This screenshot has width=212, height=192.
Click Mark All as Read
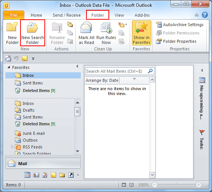(86, 33)
